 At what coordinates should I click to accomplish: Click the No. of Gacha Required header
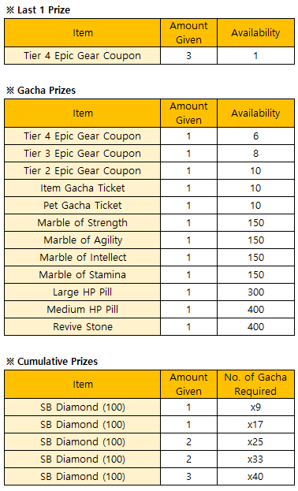(x=255, y=385)
